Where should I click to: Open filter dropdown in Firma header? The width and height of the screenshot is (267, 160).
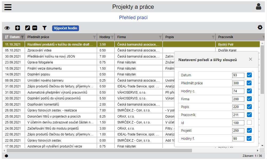[x=160, y=37]
